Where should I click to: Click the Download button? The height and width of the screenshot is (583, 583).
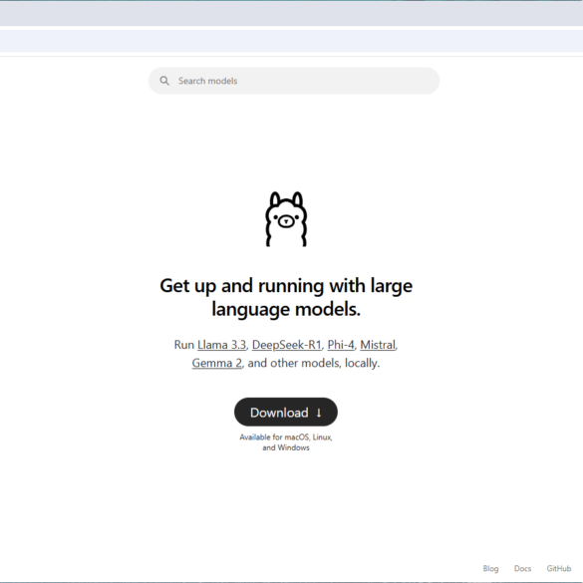tap(286, 412)
